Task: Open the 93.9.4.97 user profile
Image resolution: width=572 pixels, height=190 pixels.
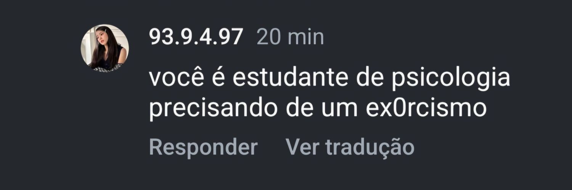Action: click(x=196, y=37)
